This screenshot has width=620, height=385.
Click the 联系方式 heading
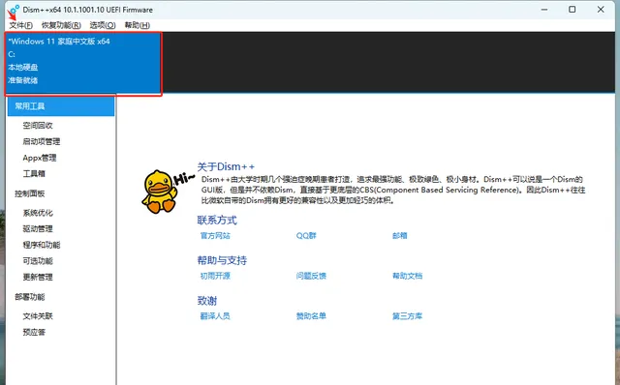tap(217, 220)
